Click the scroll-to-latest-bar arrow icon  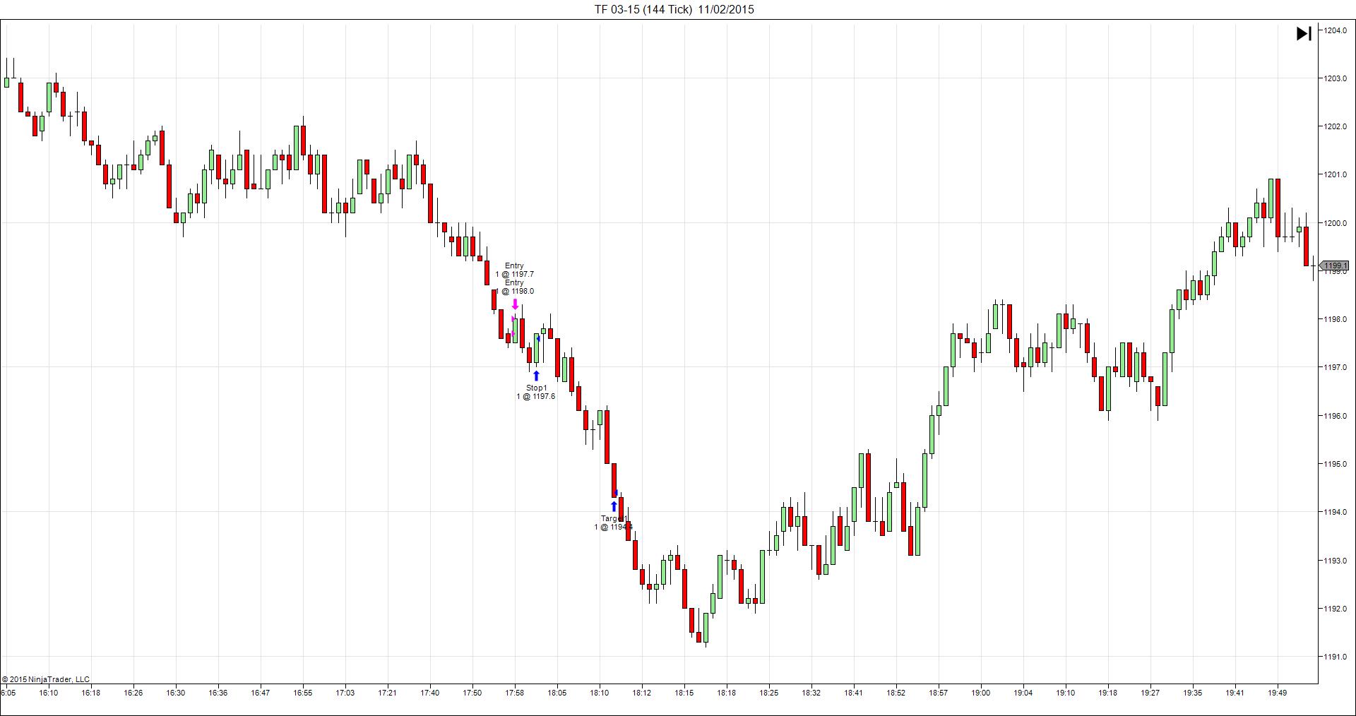pyautogui.click(x=1304, y=33)
